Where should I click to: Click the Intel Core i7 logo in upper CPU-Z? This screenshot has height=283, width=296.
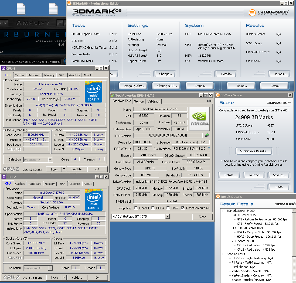point(93,91)
